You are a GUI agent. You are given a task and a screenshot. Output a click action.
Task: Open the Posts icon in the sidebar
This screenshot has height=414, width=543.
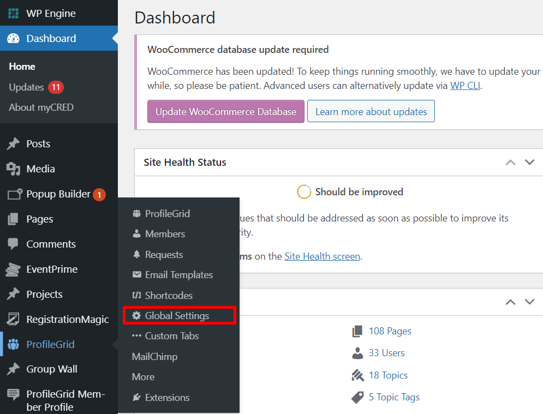pyautogui.click(x=14, y=143)
